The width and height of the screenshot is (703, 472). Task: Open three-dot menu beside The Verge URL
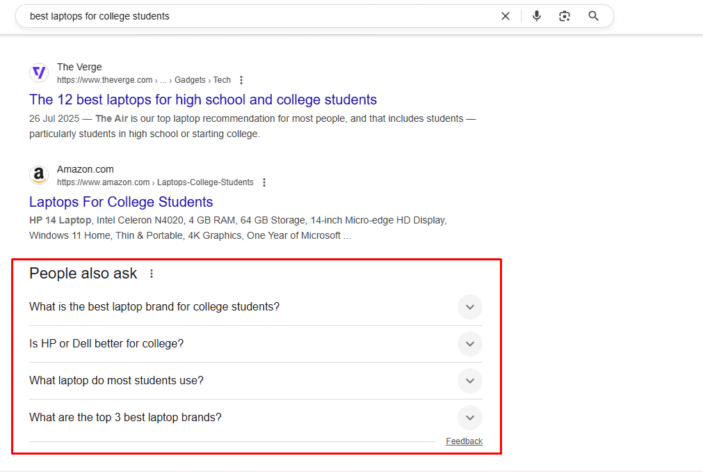click(241, 80)
